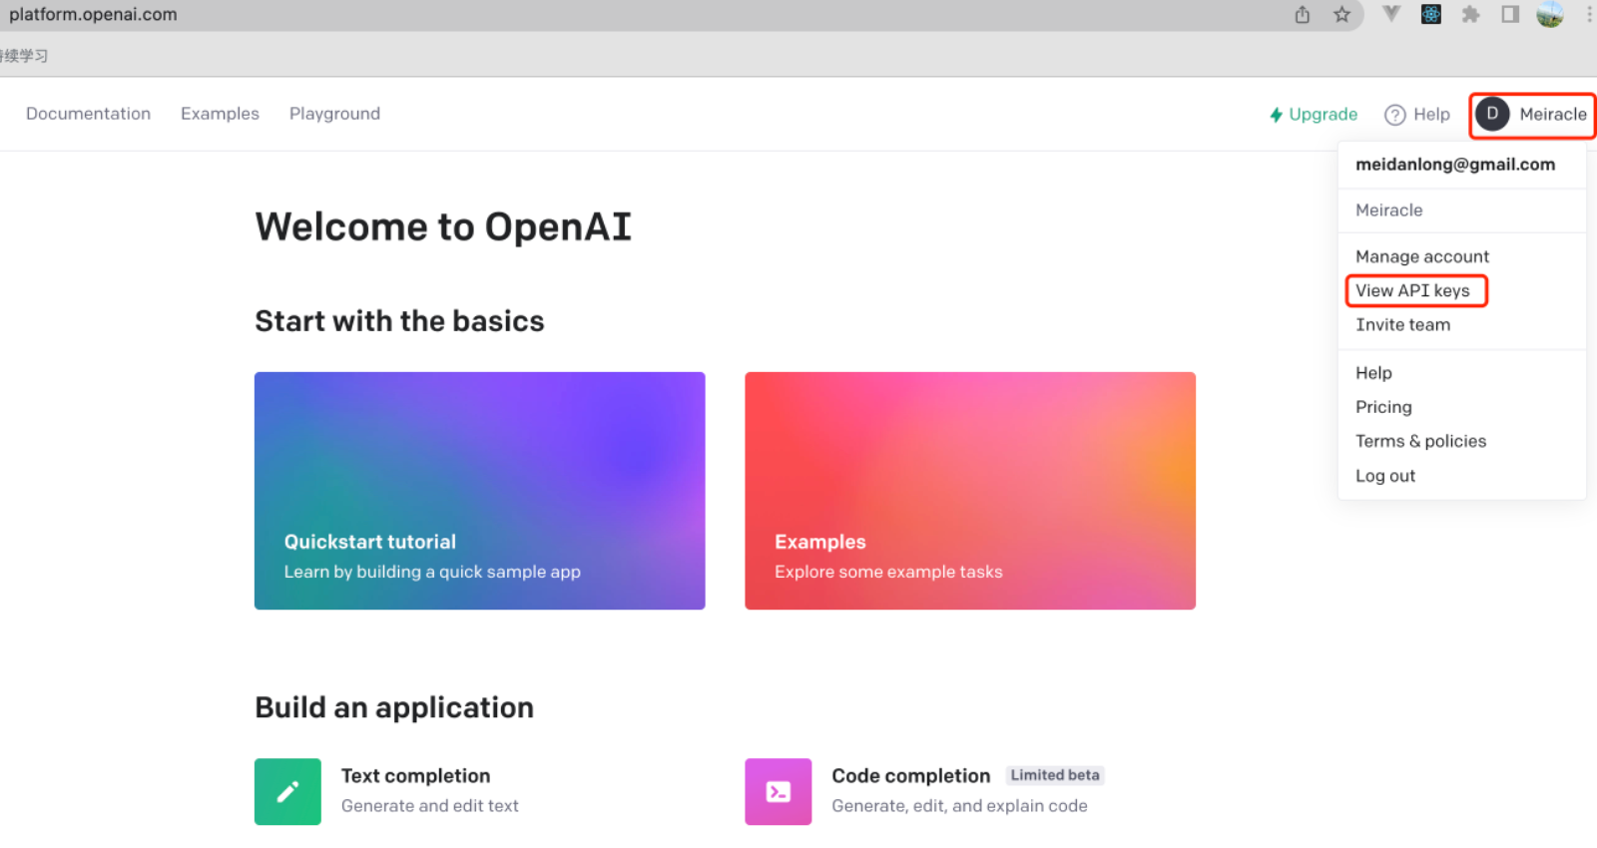The height and width of the screenshot is (848, 1597).
Task: Select the Meiracle organization entry
Action: (x=1389, y=211)
